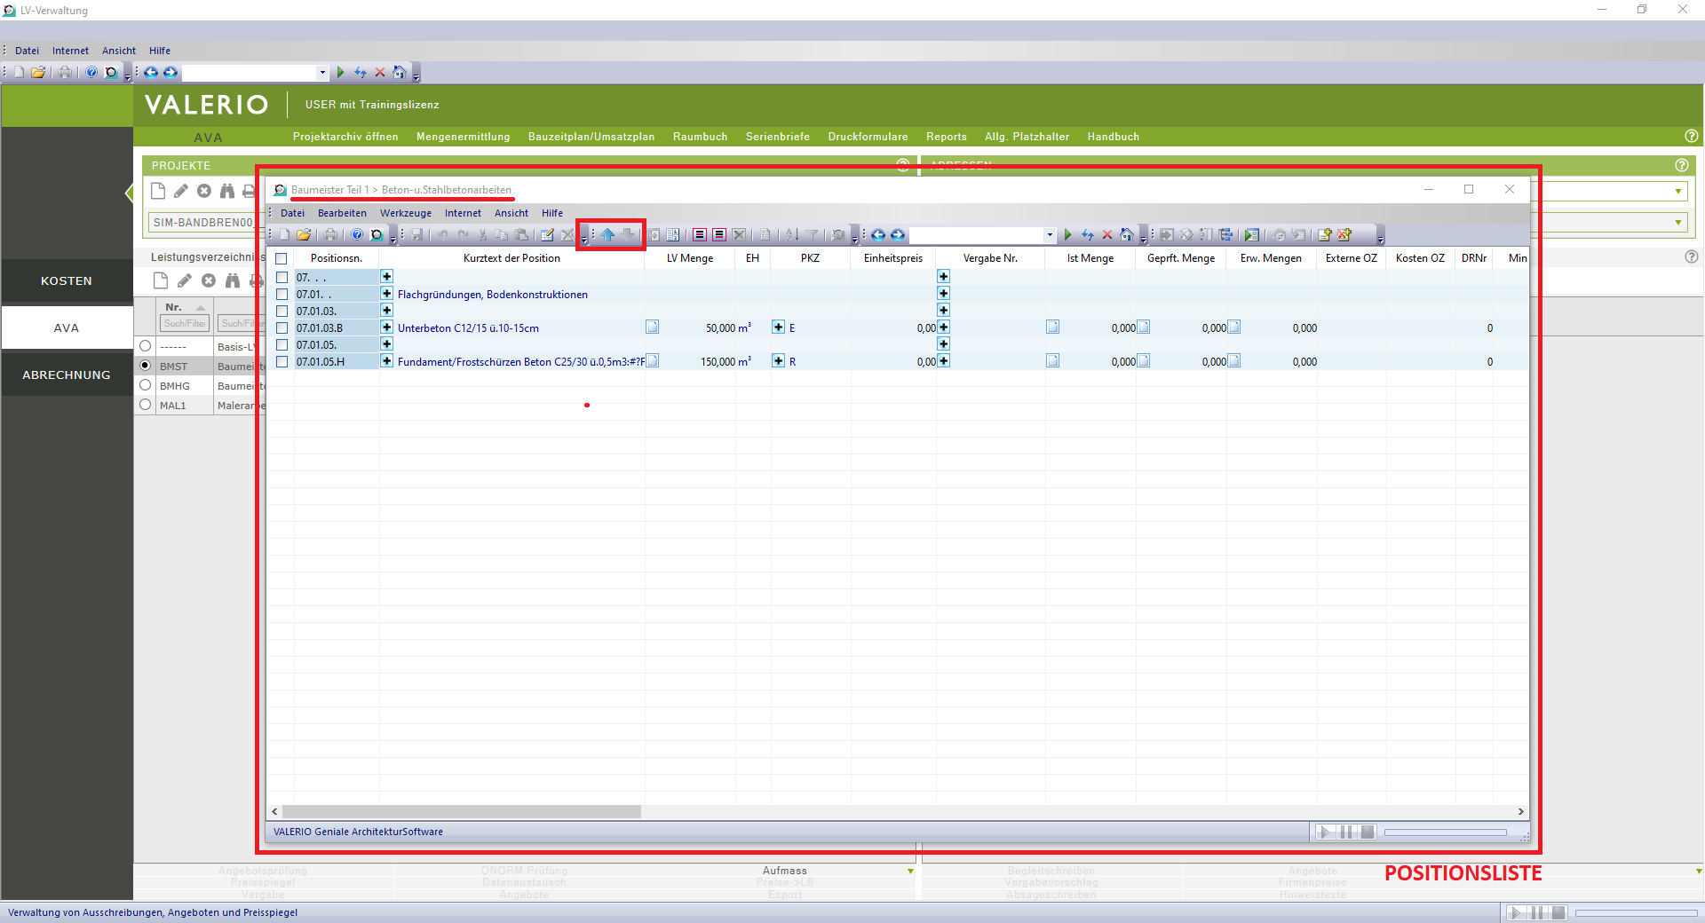Click Mengenermittlung in the green navigation bar

(x=463, y=137)
